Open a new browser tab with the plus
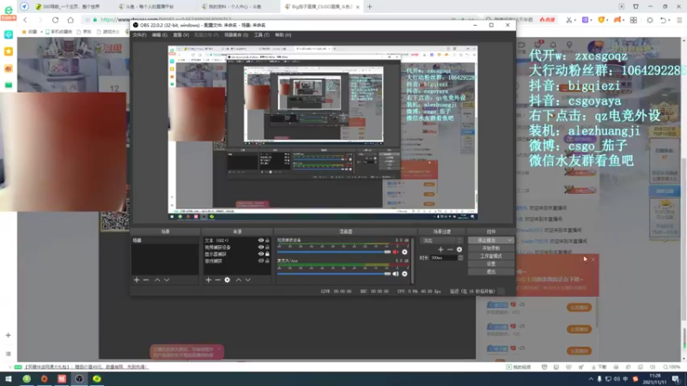 pos(370,7)
